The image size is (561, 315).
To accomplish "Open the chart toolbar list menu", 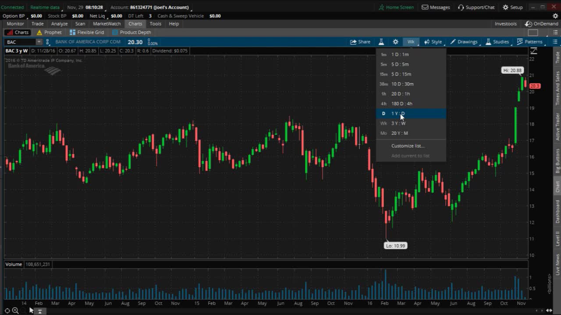I will (x=555, y=42).
